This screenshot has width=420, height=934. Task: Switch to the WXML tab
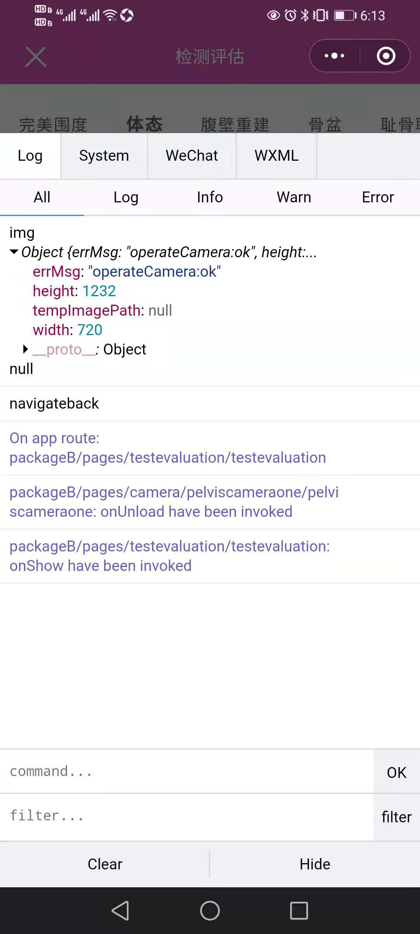276,156
